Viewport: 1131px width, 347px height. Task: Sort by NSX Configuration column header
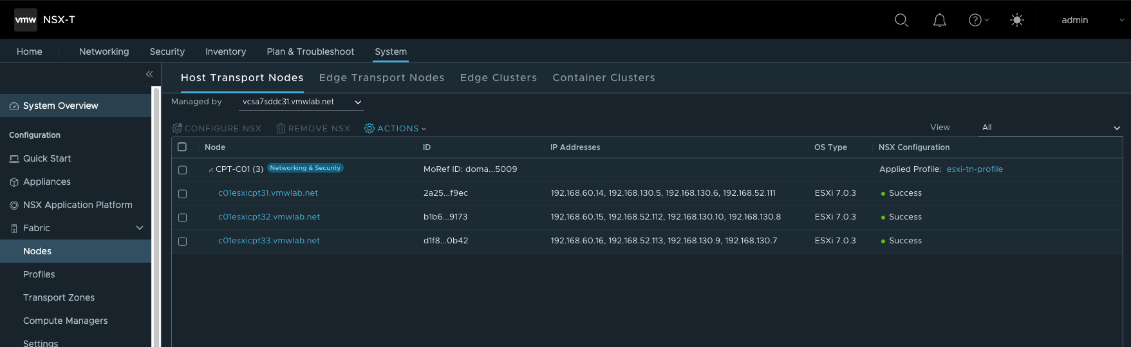(914, 147)
